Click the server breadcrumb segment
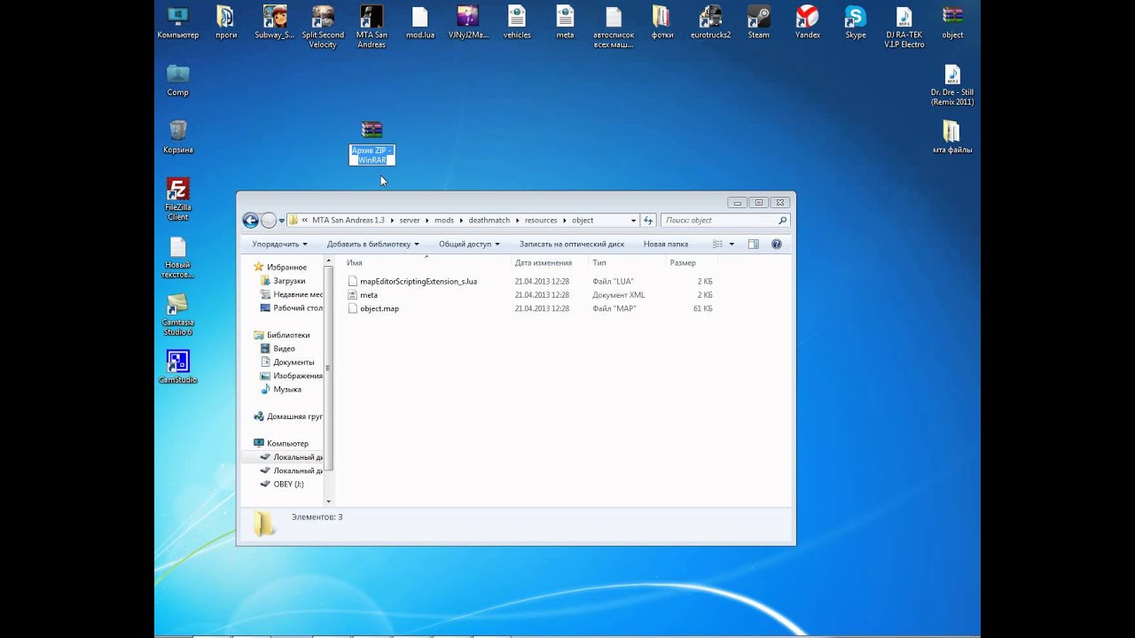 pos(410,221)
